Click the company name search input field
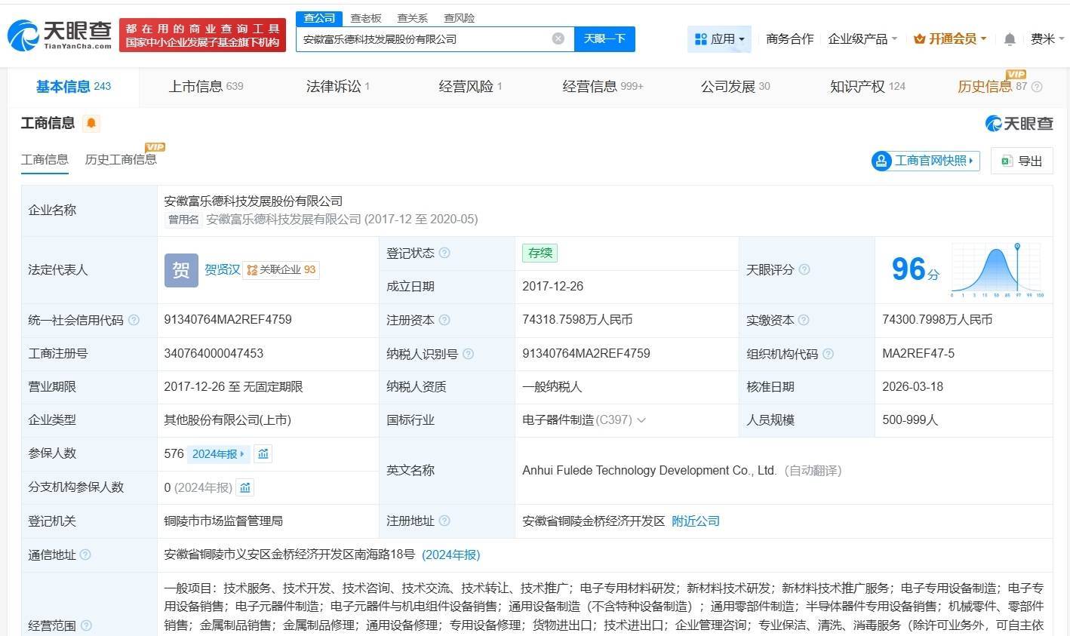The image size is (1070, 636). tap(423, 38)
